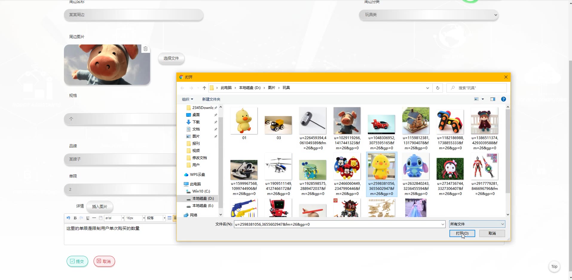572x280 pixels.
Task: Open 网络 in the navigation pane
Action: tap(194, 215)
